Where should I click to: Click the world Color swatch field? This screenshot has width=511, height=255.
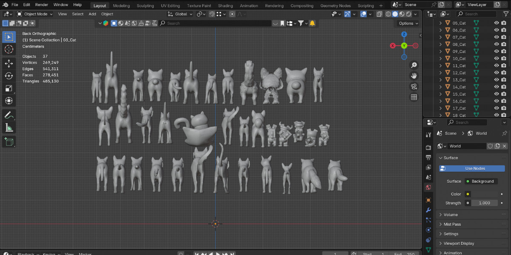pos(485,194)
